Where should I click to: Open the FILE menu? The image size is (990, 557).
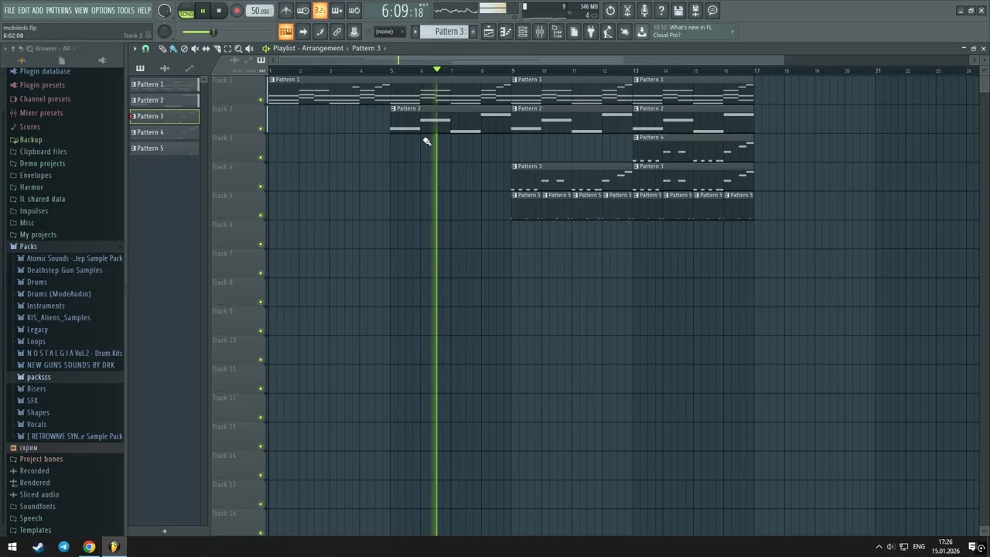pos(9,10)
